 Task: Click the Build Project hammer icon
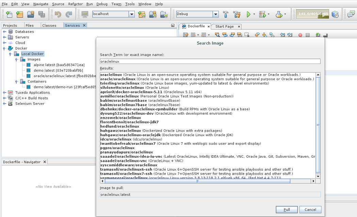pos(225,14)
